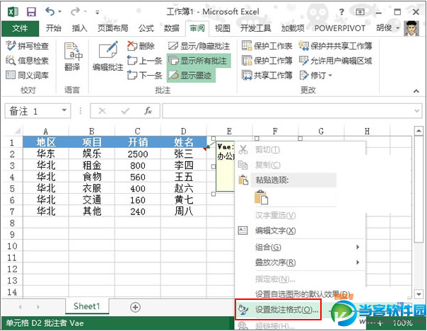The height and width of the screenshot is (331, 427).
Task: Open 同义词库 thesaurus
Action: (28, 75)
